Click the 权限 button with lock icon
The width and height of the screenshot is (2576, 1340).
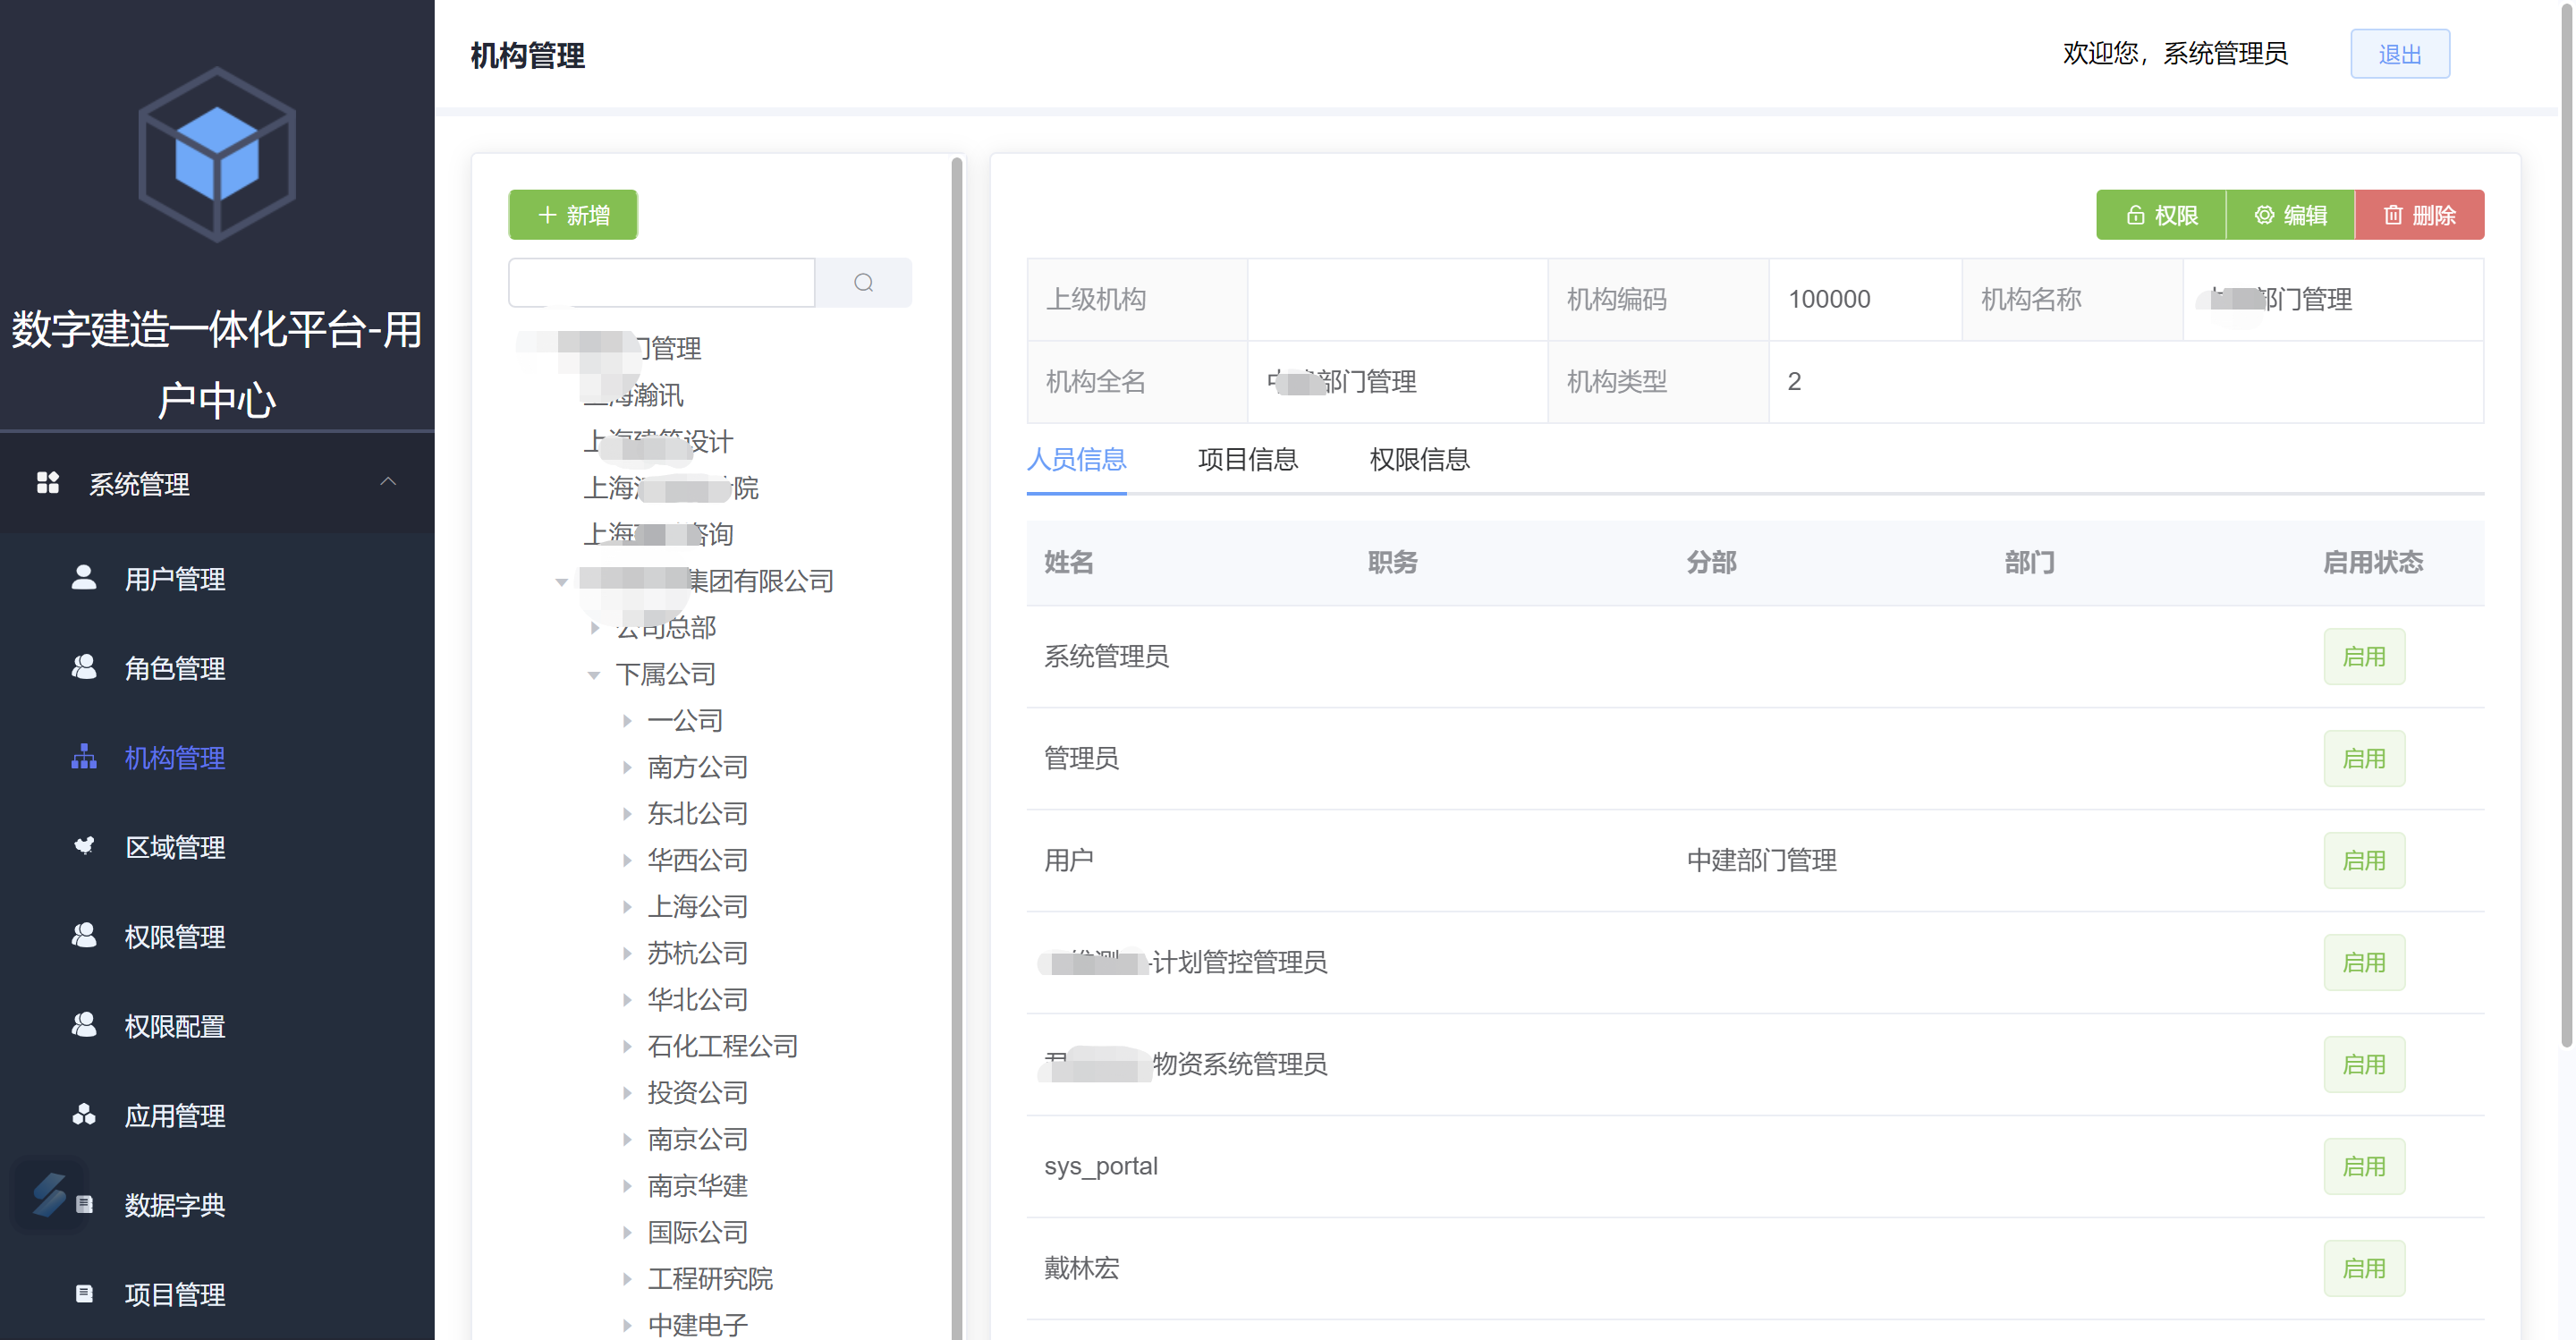point(2161,215)
